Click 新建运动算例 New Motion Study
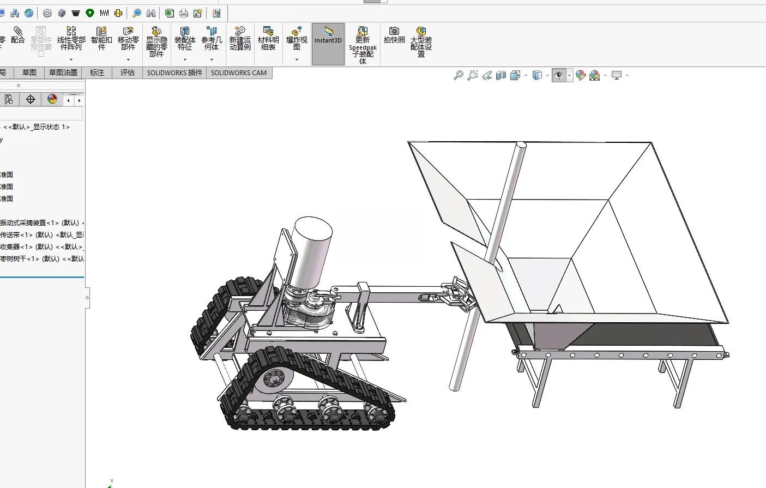Image resolution: width=766 pixels, height=488 pixels. coord(240,39)
